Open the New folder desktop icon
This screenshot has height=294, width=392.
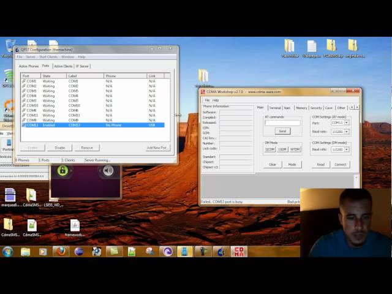[x=290, y=48]
